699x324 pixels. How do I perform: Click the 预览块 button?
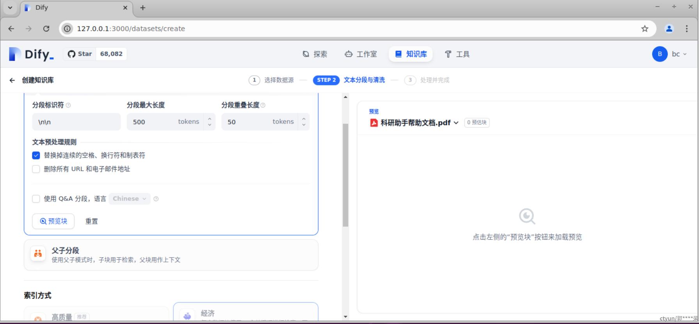53,221
